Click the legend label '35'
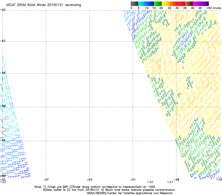222x195 pixels. coord(185,8)
